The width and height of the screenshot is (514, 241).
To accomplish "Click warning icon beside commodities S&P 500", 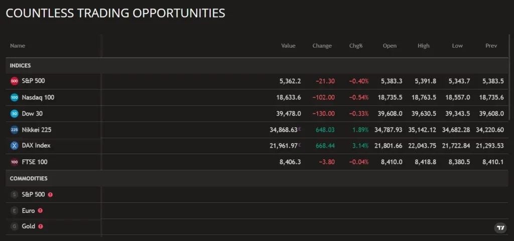I will (x=50, y=194).
